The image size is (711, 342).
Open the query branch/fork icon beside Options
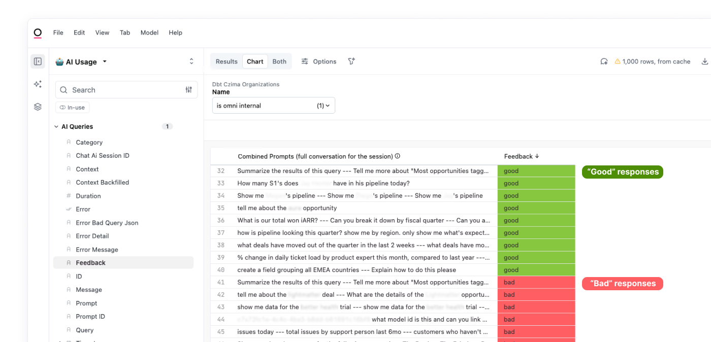point(351,61)
